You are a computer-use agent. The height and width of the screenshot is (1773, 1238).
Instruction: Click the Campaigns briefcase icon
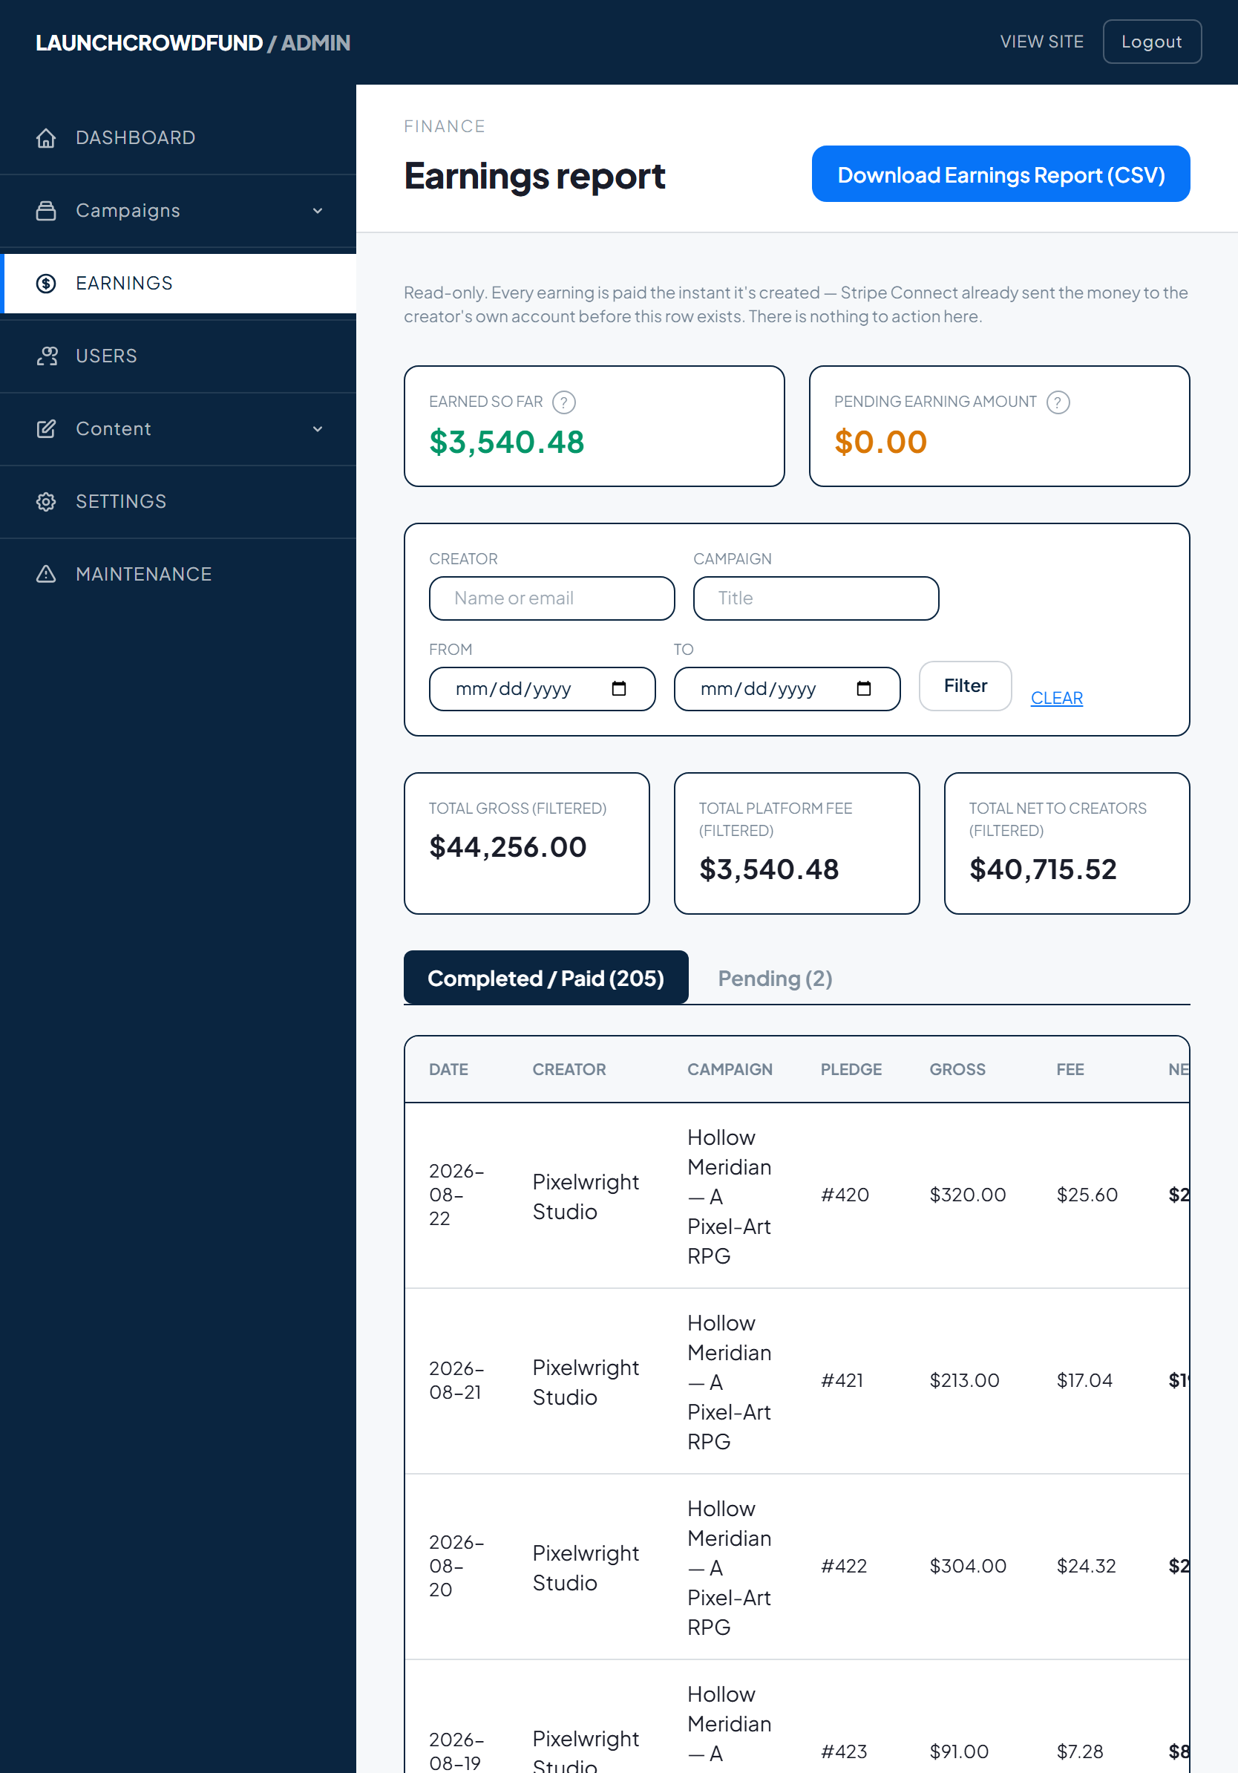coord(46,211)
